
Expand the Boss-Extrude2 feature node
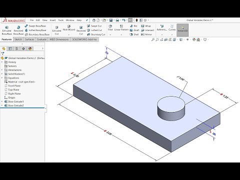[2, 105]
